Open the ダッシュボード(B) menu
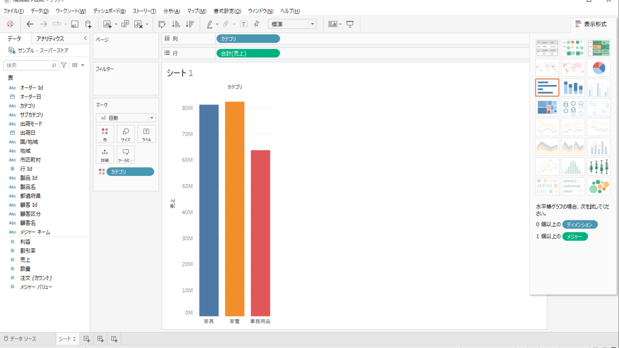Image resolution: width=619 pixels, height=348 pixels. pos(109,11)
